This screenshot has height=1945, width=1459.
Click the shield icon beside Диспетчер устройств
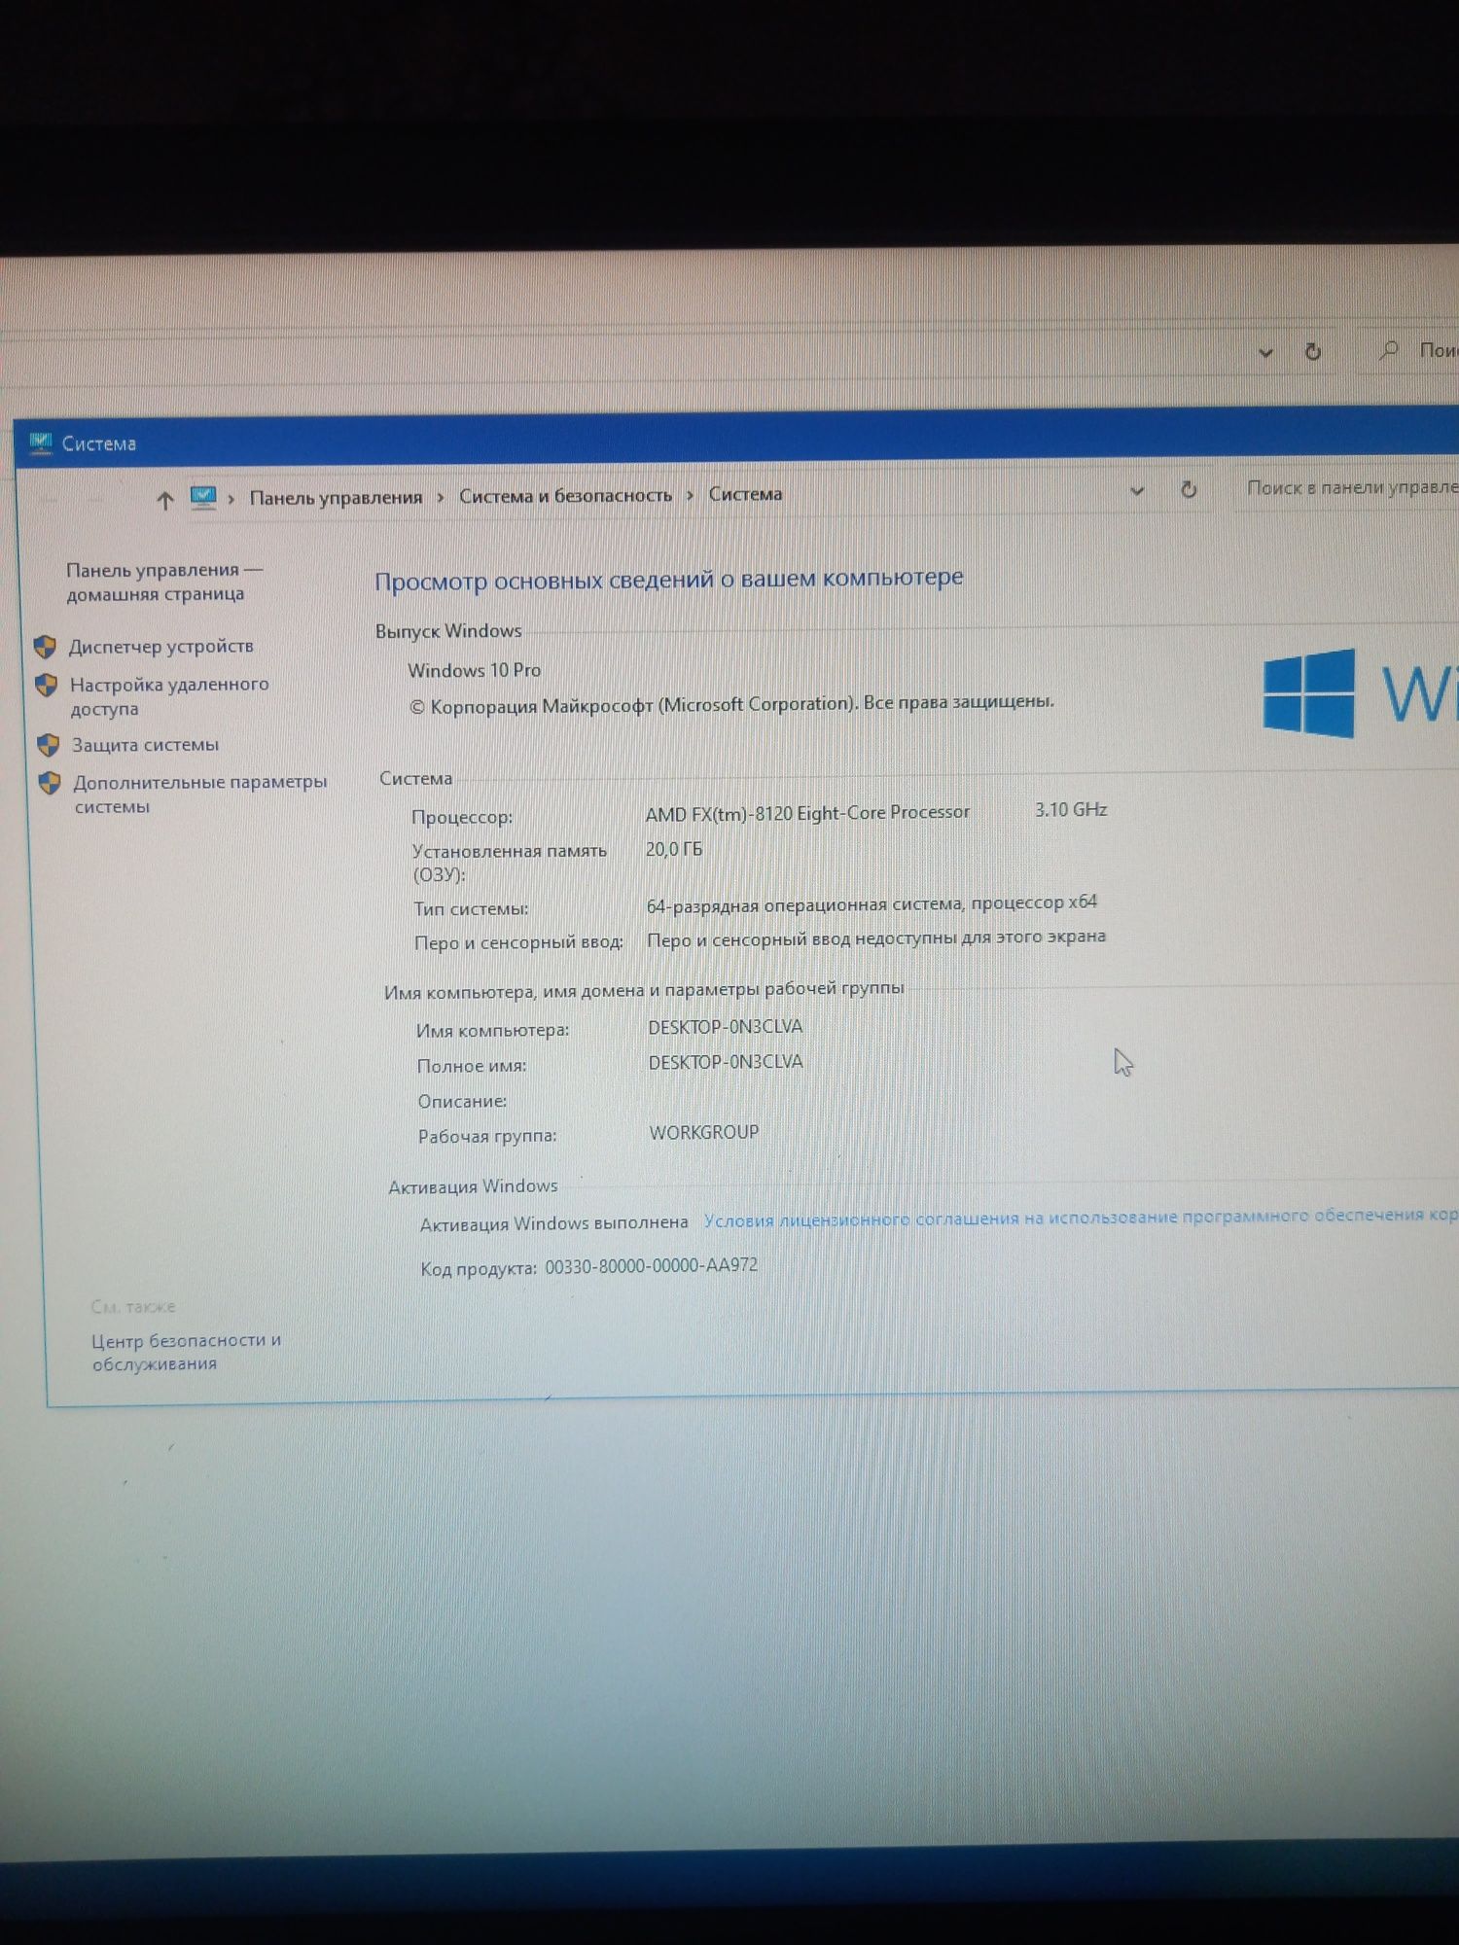coord(45,647)
